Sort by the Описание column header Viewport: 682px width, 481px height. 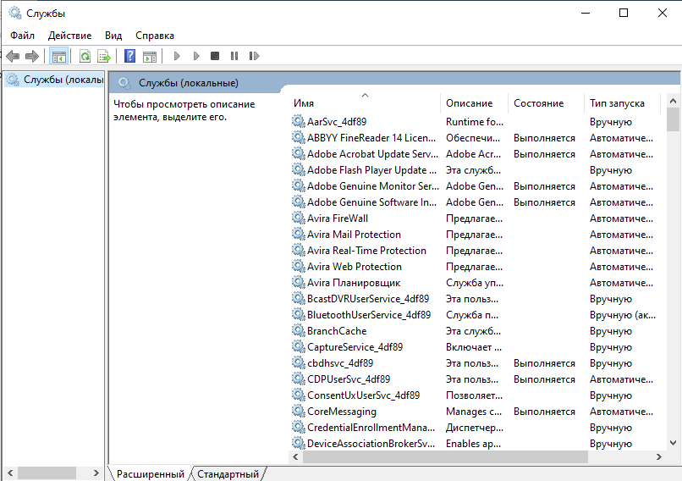pos(474,103)
